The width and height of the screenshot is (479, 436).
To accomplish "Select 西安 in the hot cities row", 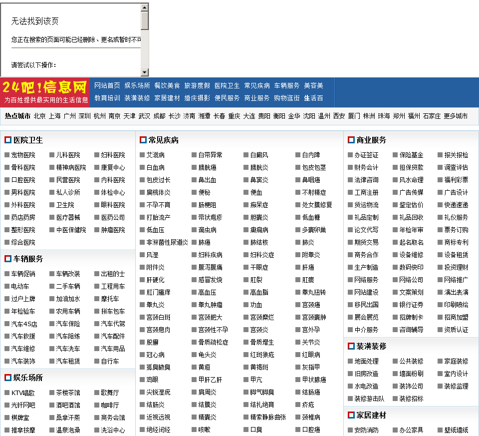I will (x=339, y=116).
